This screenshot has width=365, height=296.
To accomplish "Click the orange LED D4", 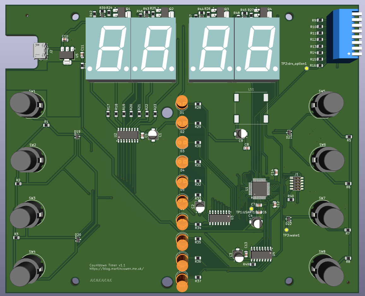I will click(182, 162).
